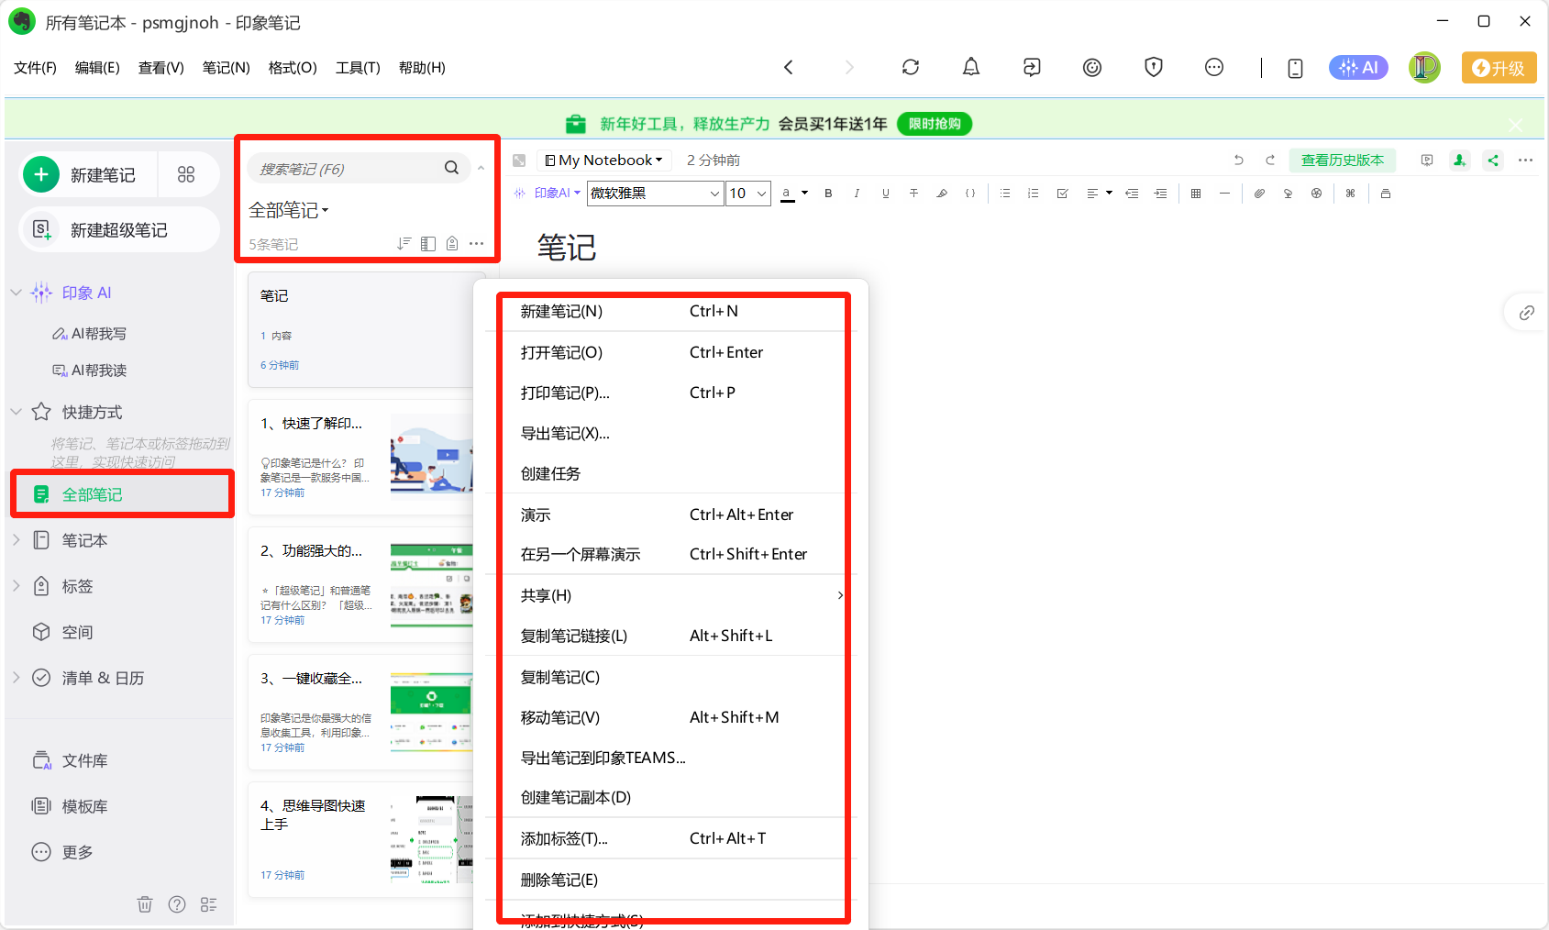This screenshot has width=1549, height=930.
Task: Insert a bulleted list
Action: [x=1005, y=194]
